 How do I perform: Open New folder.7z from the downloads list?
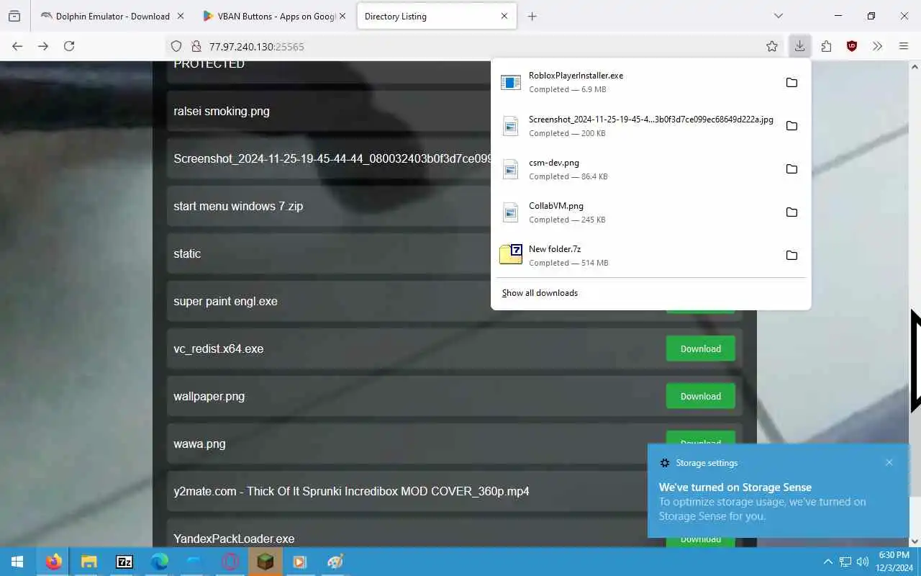pos(637,255)
